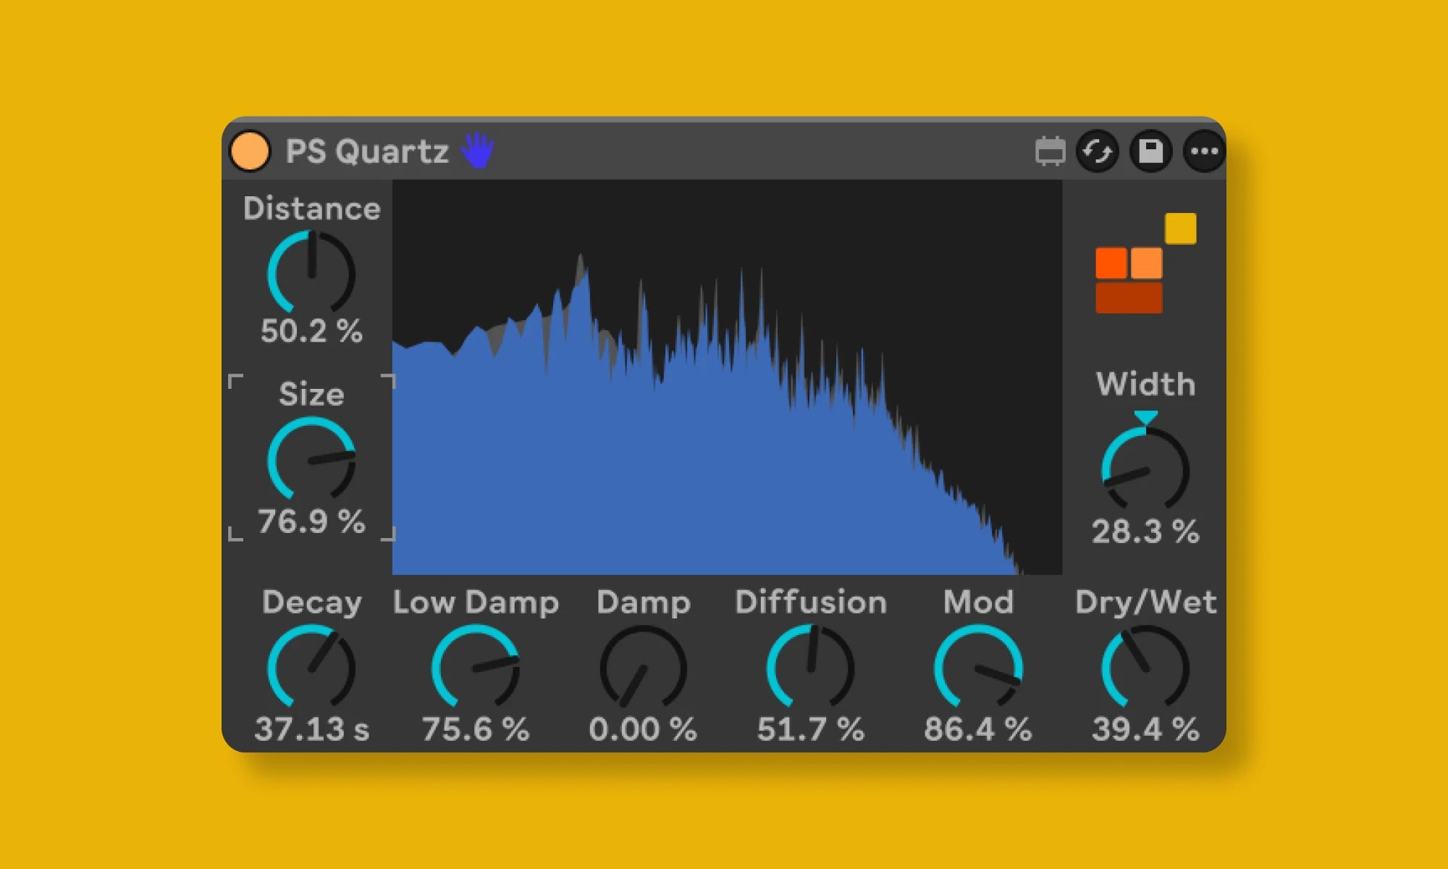The height and width of the screenshot is (869, 1448).
Task: Click the Low Damp knob
Action: coord(476,668)
